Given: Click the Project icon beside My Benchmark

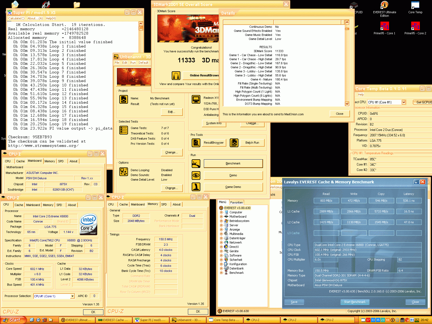Looking at the screenshot, I should (x=124, y=99).
